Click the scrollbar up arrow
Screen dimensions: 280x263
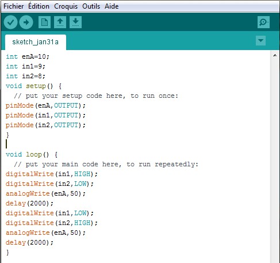[x=275, y=55]
